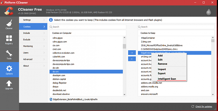Open the About options page

33,66
